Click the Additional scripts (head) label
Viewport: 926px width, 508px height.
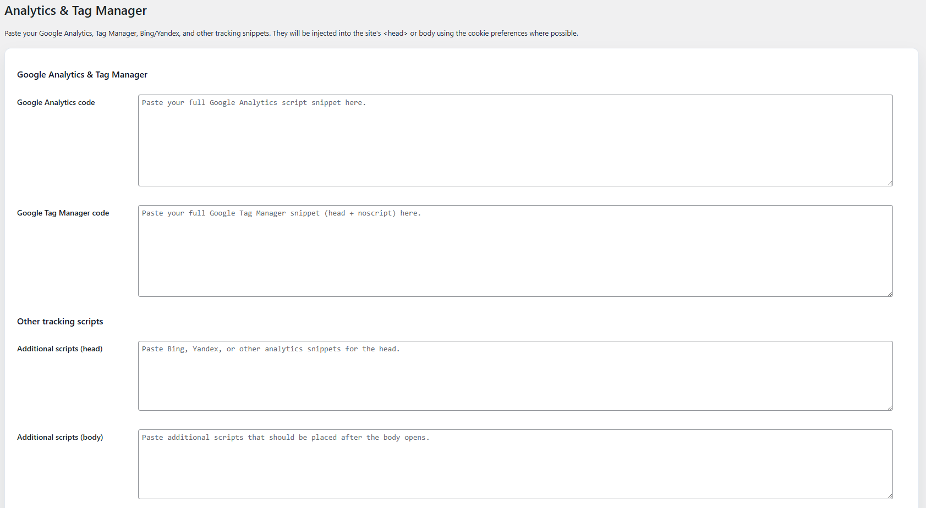click(x=60, y=349)
